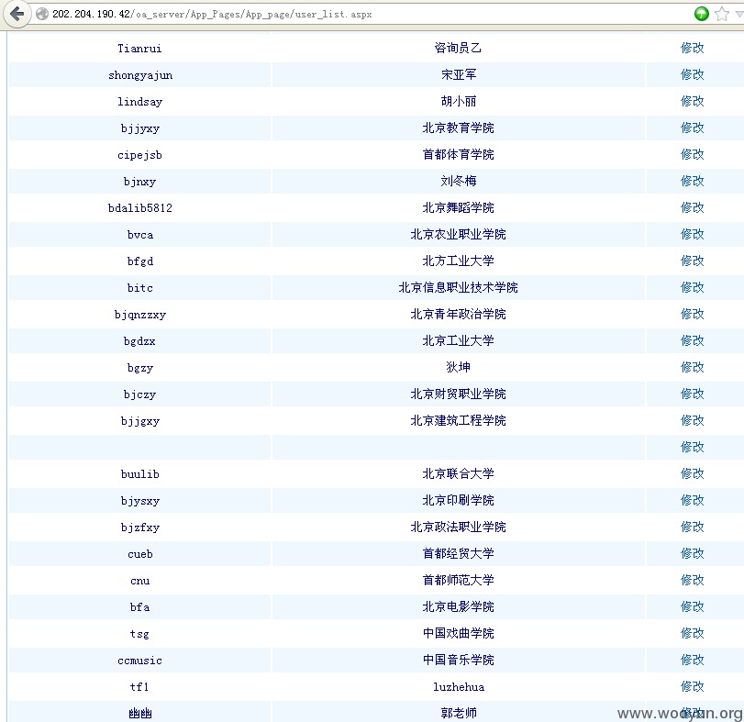The image size is (744, 722).
Task: Click the globe site identity icon
Action: (x=42, y=15)
